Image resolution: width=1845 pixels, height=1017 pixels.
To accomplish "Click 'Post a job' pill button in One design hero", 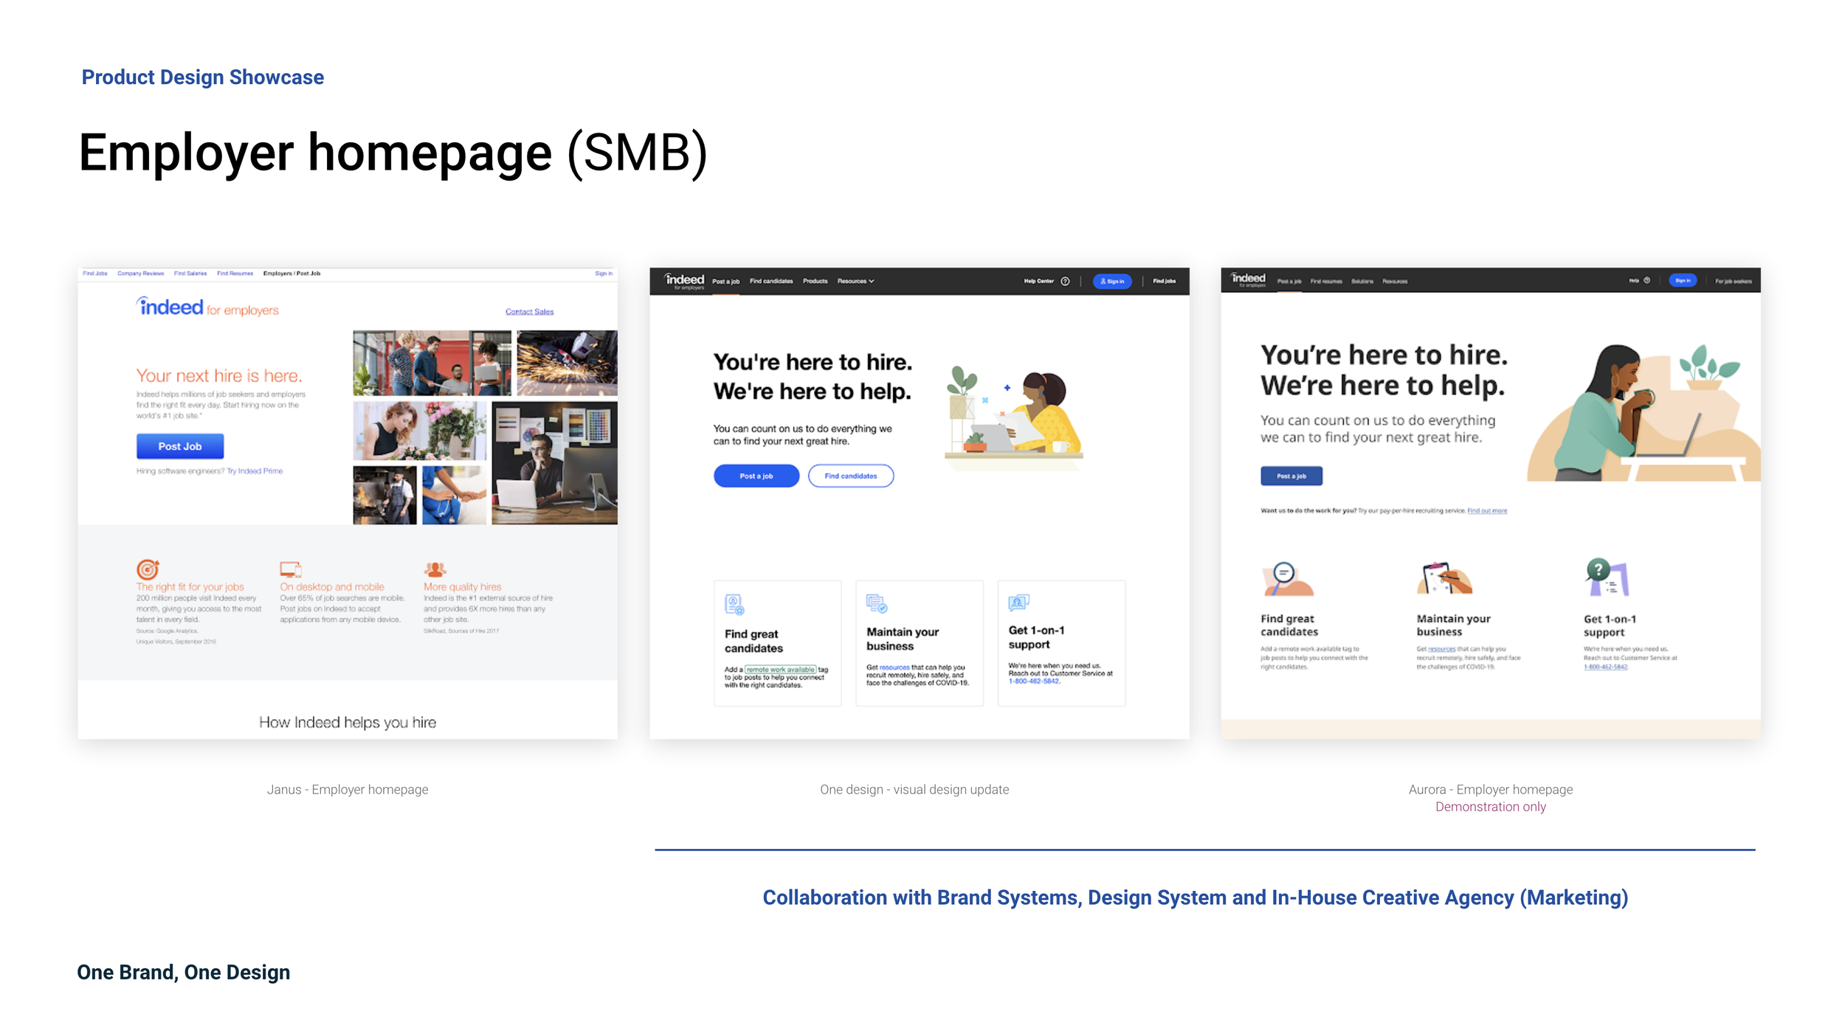I will (x=756, y=476).
